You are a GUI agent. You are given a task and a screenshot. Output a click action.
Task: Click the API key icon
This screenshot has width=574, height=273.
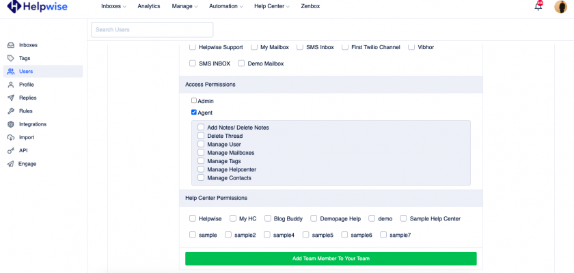click(x=11, y=150)
